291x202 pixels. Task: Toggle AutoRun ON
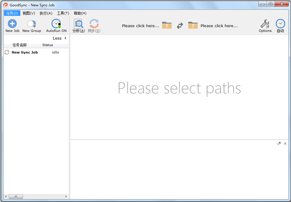click(x=56, y=24)
